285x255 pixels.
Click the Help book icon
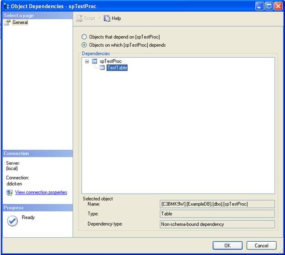[107, 18]
